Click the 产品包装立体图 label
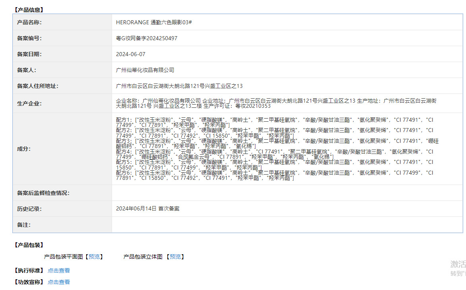This screenshot has height=290, width=466. [x=143, y=257]
